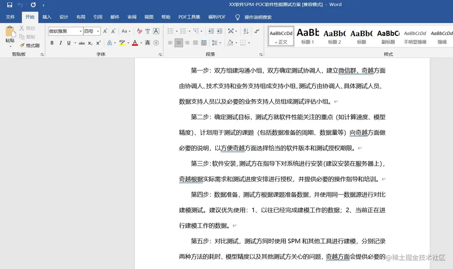Click the Decrease Indent icon
Viewport: 453px width, 269px height.
coord(211,31)
